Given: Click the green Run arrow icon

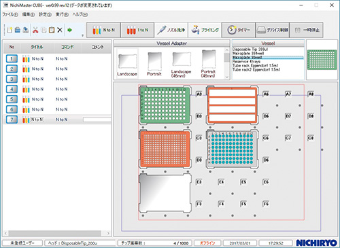Looking at the screenshot, I should pos(69,30).
